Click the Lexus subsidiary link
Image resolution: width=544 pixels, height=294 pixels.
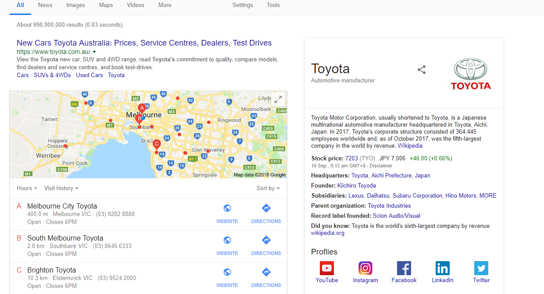coord(356,195)
